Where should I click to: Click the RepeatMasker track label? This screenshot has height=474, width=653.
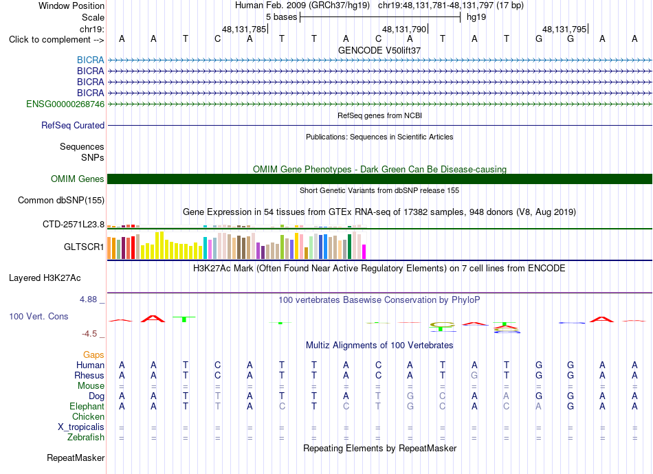76,458
